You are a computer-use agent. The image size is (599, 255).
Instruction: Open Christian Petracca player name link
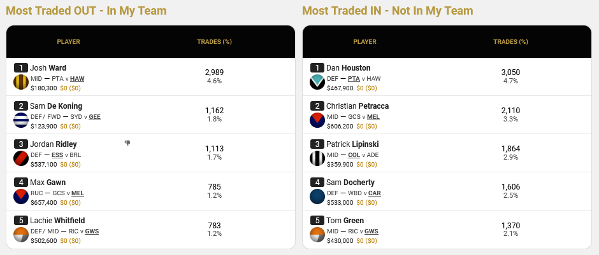click(x=357, y=106)
